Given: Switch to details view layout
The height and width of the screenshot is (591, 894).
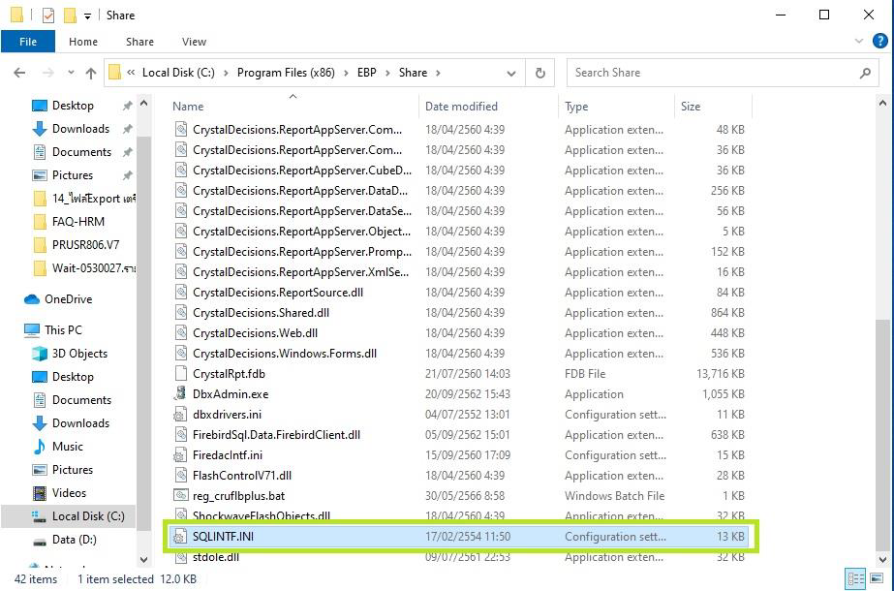Looking at the screenshot, I should coord(856,578).
